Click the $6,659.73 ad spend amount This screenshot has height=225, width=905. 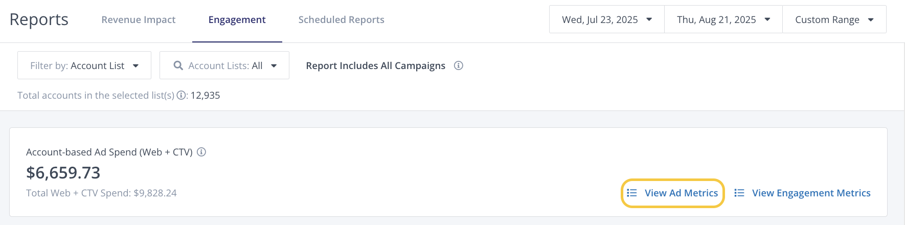[63, 173]
